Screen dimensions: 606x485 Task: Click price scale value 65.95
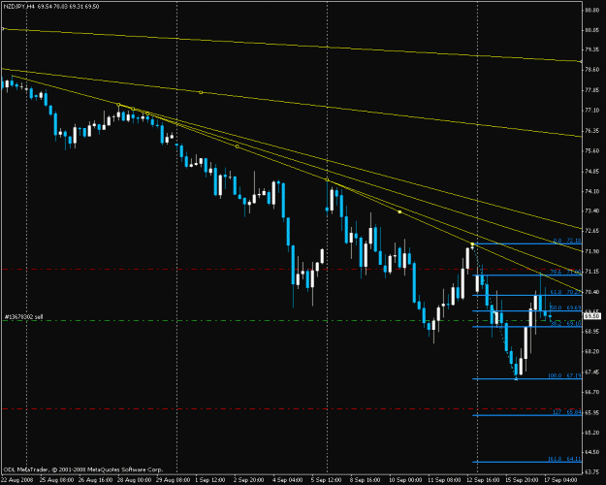(592, 412)
